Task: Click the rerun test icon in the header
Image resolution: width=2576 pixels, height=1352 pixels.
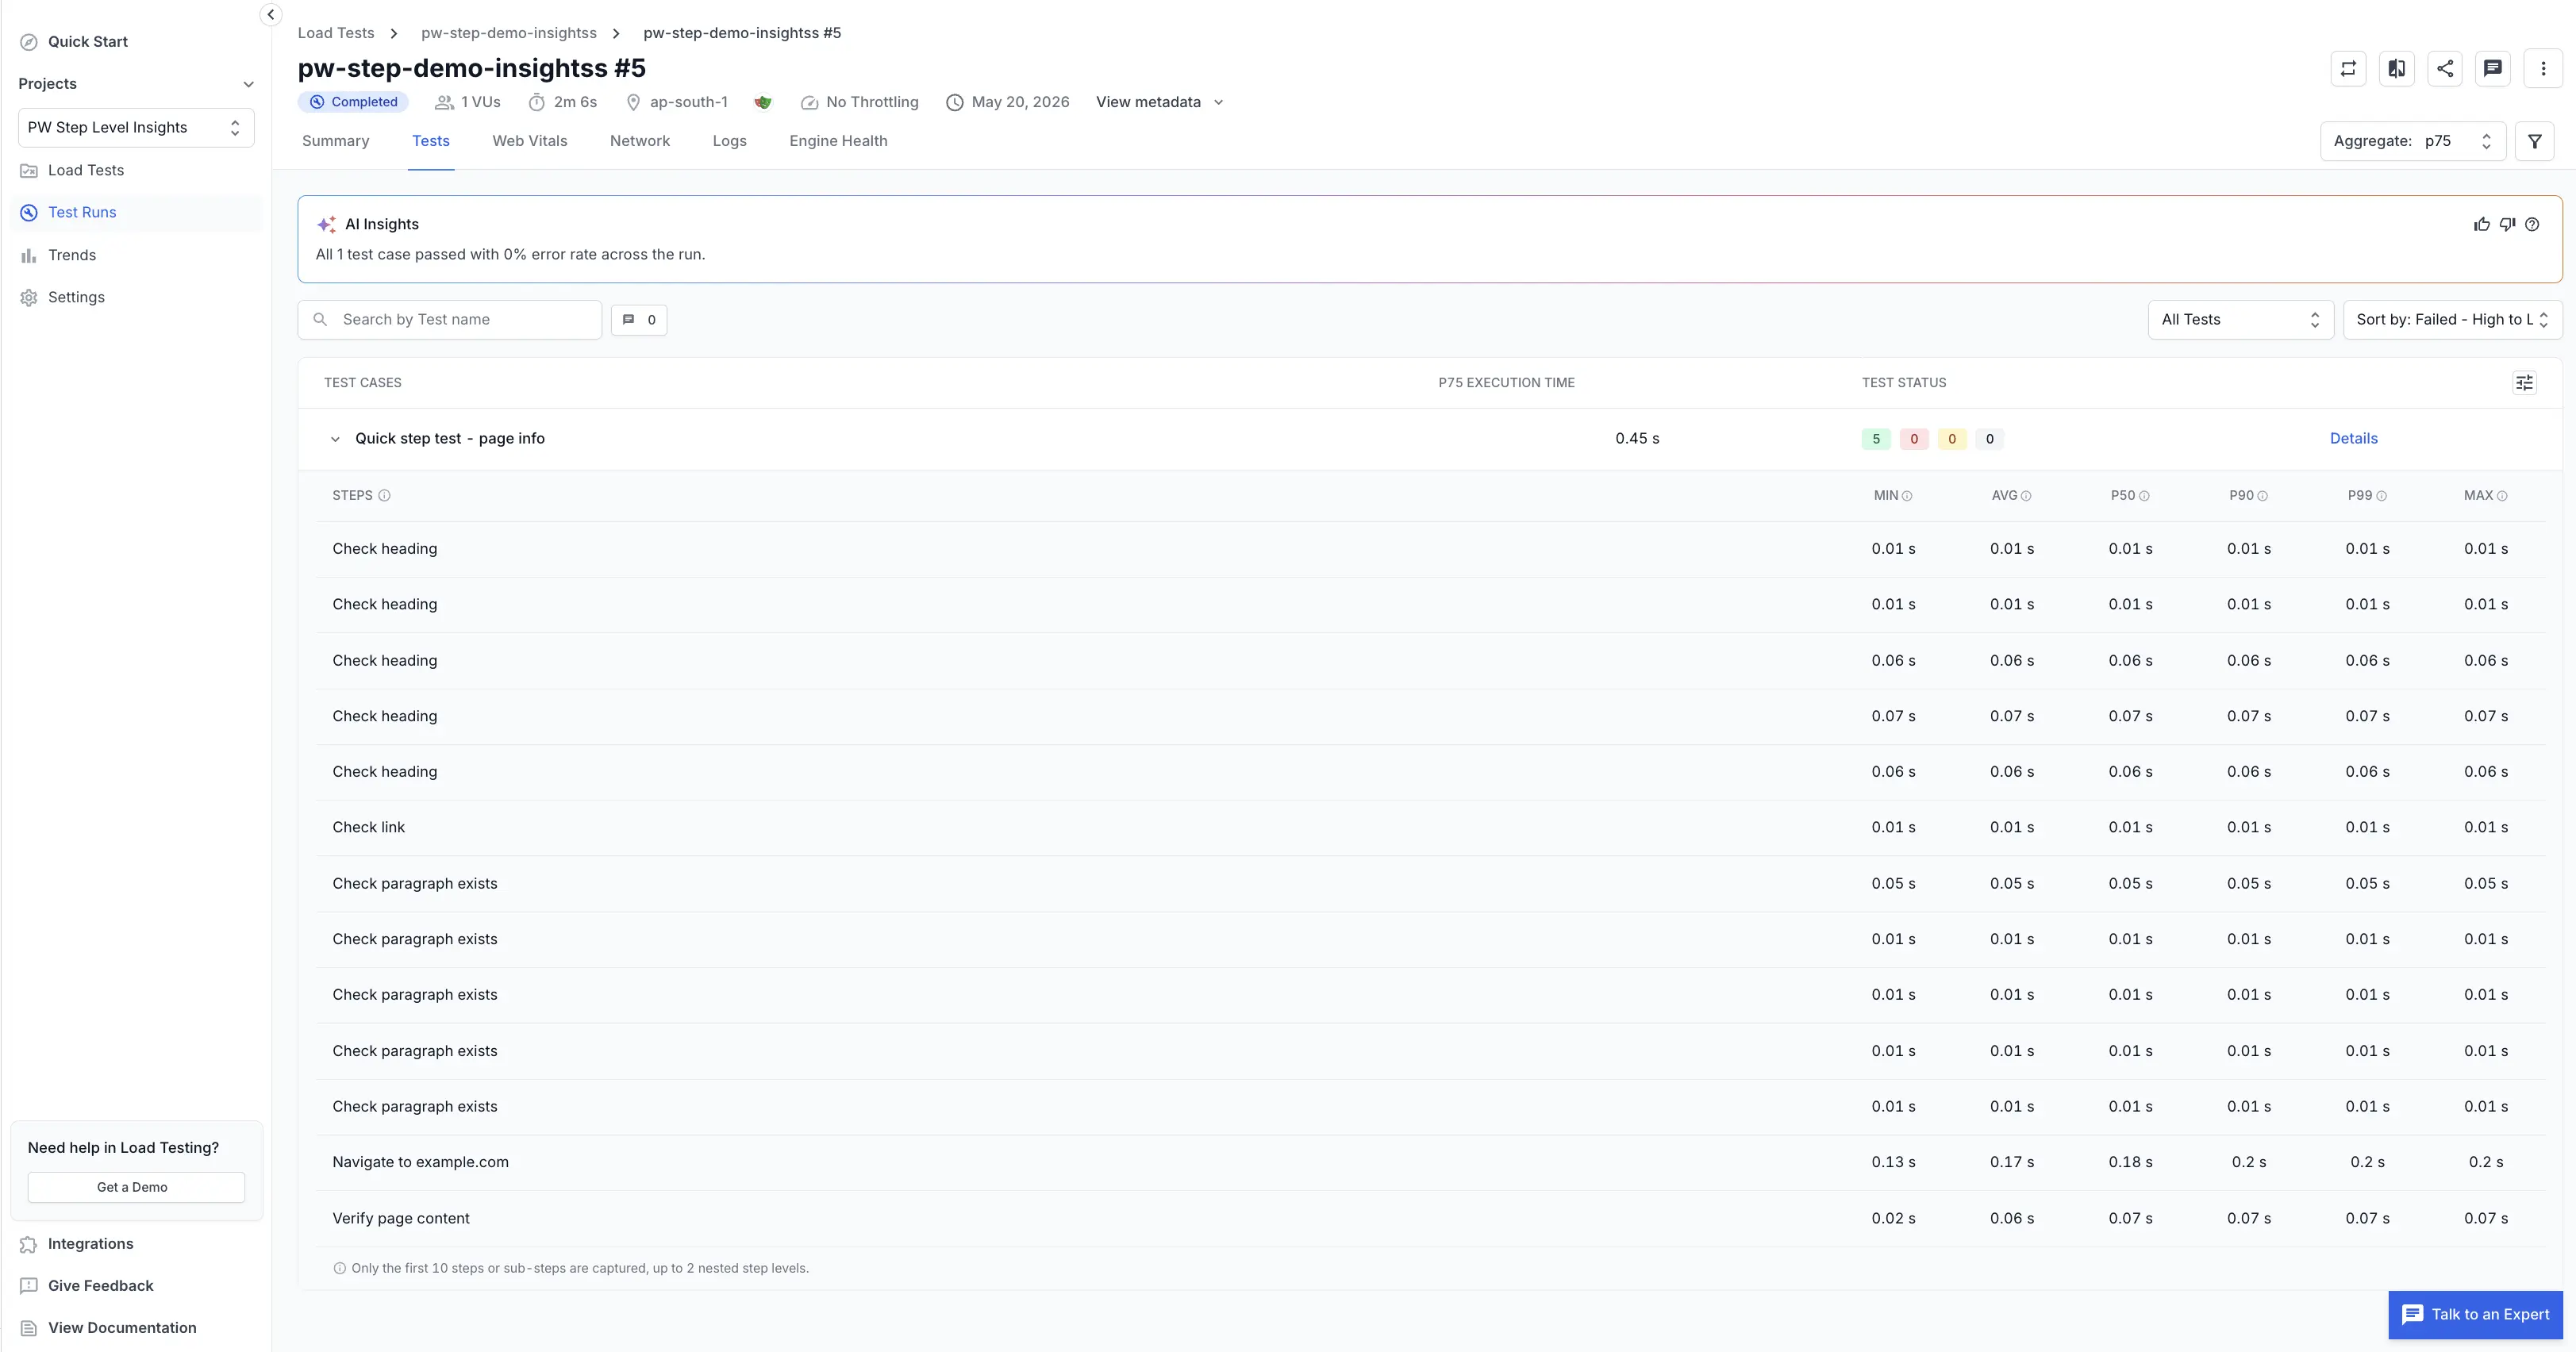Action: (2348, 68)
